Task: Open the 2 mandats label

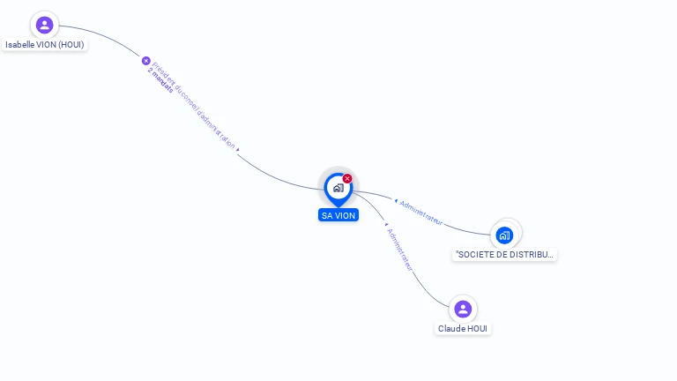Action: tap(160, 80)
